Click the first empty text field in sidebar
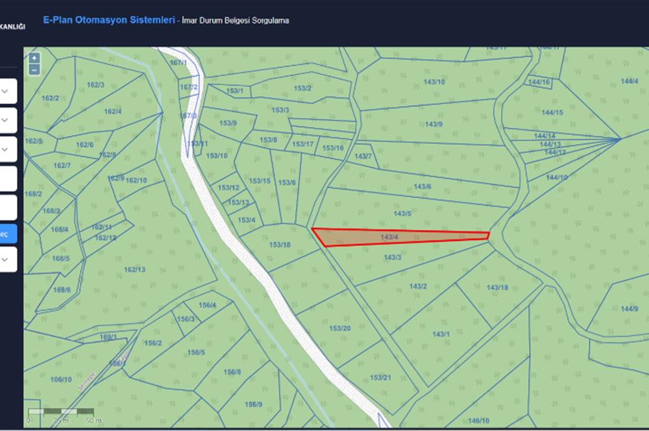Screen dimensions: 649x431 coord(7,179)
